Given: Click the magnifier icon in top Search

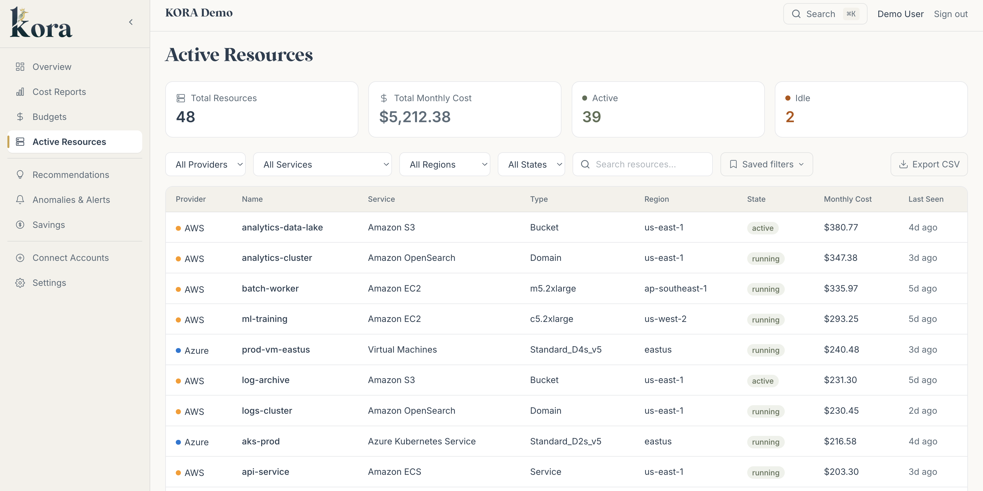Looking at the screenshot, I should [x=796, y=14].
